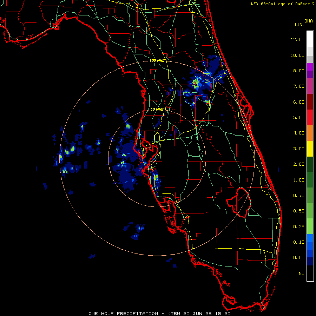Select the 5.00 legend value
This screenshot has width=316, height=316.
(299, 118)
